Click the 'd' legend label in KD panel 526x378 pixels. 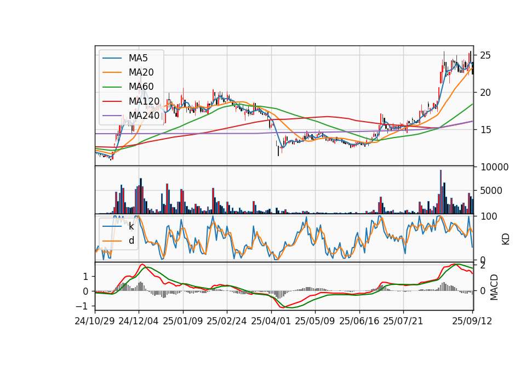[x=131, y=240]
